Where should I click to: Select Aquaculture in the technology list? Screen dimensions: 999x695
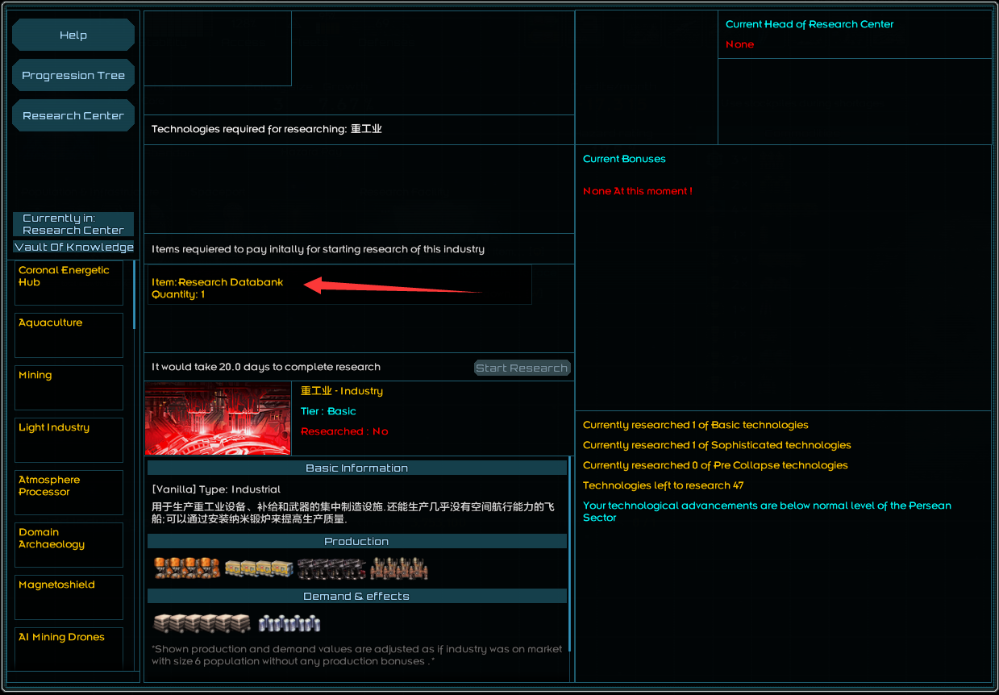[69, 335]
